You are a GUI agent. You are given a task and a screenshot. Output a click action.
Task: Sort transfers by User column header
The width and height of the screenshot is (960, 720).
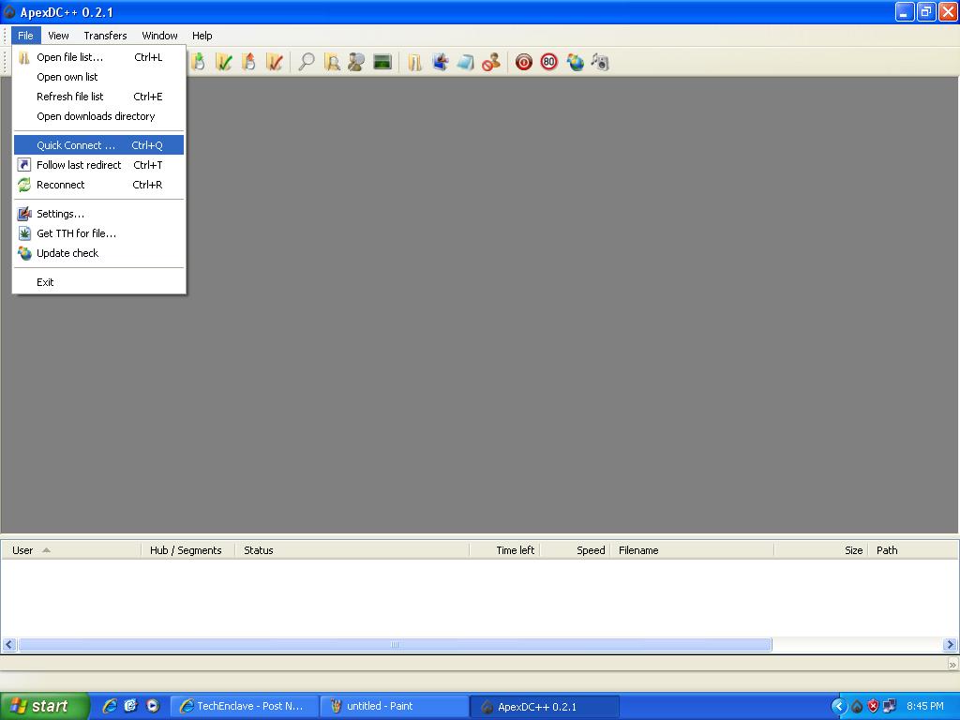(23, 550)
